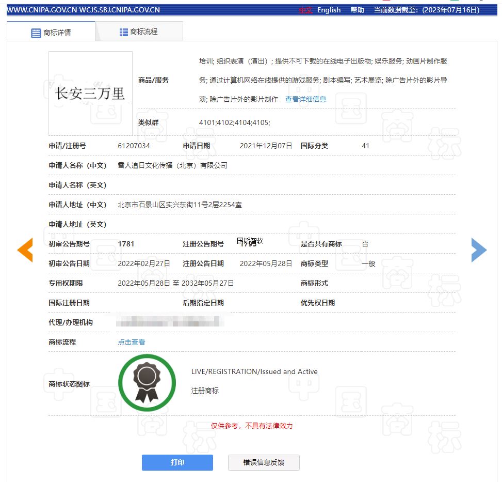502x482 pixels.
Task: Click the 后期指定日期 label
Action: [x=203, y=303]
